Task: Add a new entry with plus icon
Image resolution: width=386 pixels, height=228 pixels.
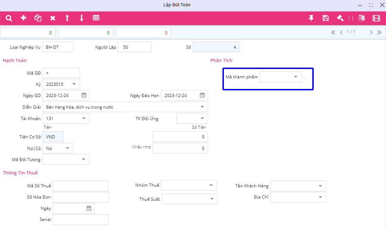Action: point(24,18)
